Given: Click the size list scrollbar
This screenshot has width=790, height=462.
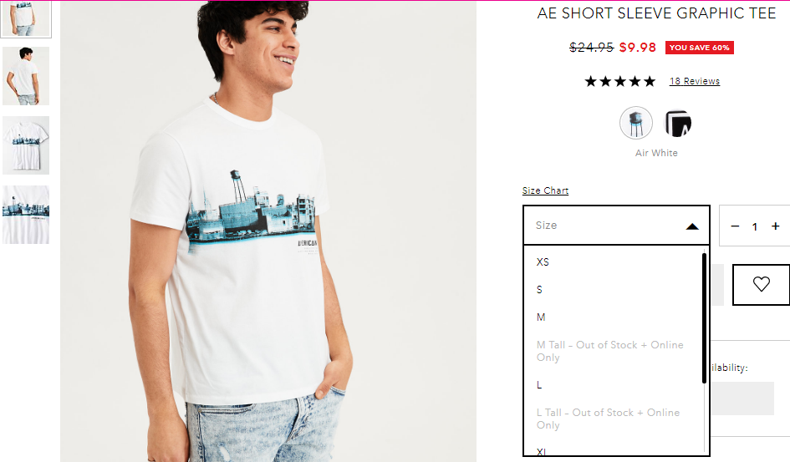Looking at the screenshot, I should point(704,318).
